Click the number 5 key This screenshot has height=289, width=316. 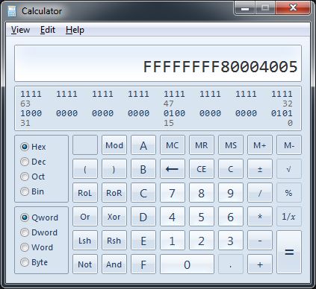[x=202, y=217]
